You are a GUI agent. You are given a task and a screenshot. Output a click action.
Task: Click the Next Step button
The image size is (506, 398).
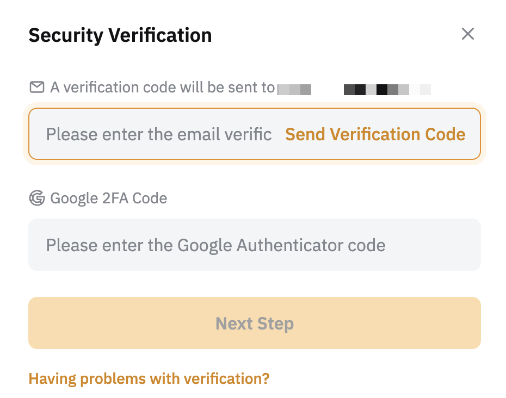[254, 324]
